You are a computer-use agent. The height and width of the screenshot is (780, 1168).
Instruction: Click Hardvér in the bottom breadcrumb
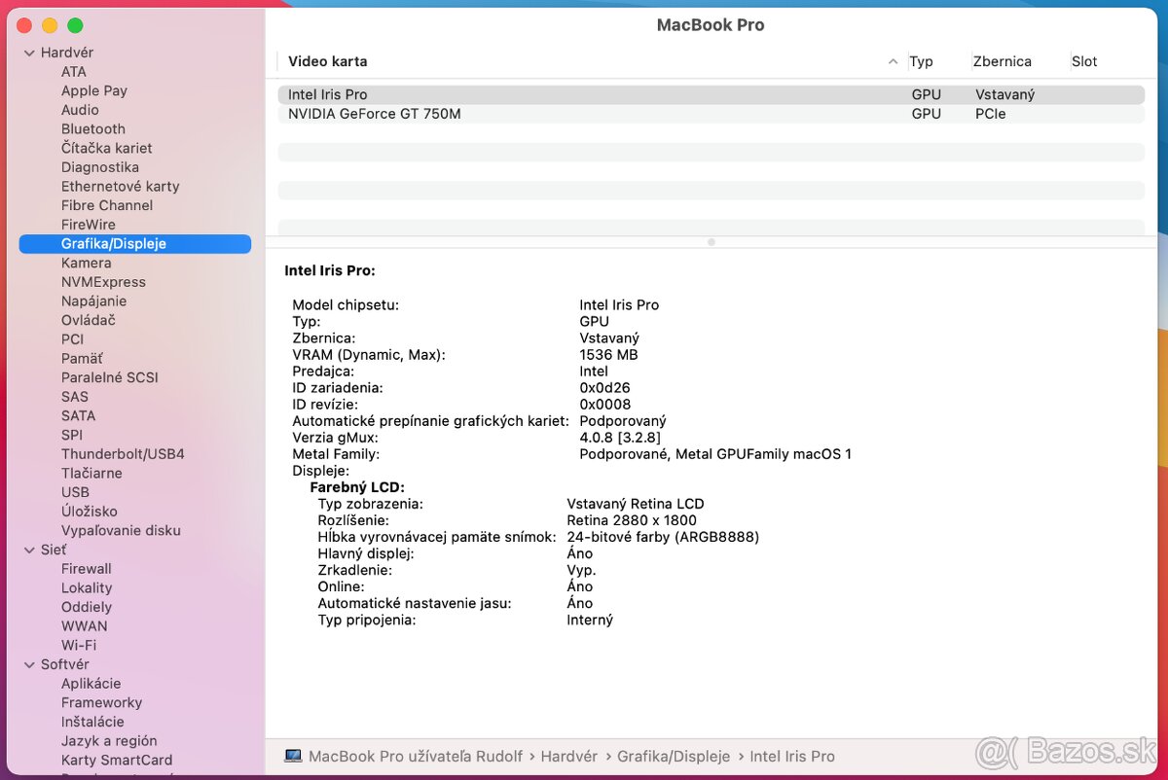pyautogui.click(x=569, y=756)
